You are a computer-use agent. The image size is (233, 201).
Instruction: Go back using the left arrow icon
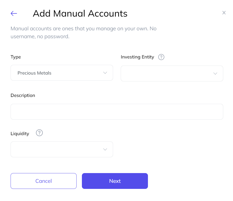tap(14, 13)
